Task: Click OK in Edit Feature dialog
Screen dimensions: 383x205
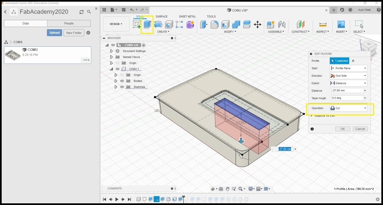Action: coord(342,129)
